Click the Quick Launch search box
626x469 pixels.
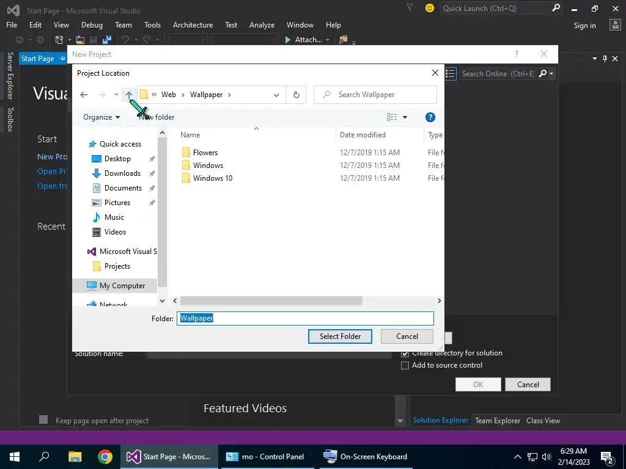(501, 8)
